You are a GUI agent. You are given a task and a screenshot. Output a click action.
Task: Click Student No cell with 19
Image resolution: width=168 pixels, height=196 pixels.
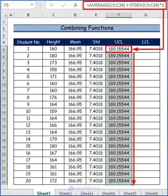coord(28,174)
